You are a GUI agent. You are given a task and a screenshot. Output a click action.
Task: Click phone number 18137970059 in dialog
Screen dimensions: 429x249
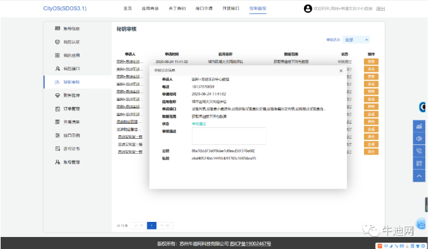[x=203, y=86]
